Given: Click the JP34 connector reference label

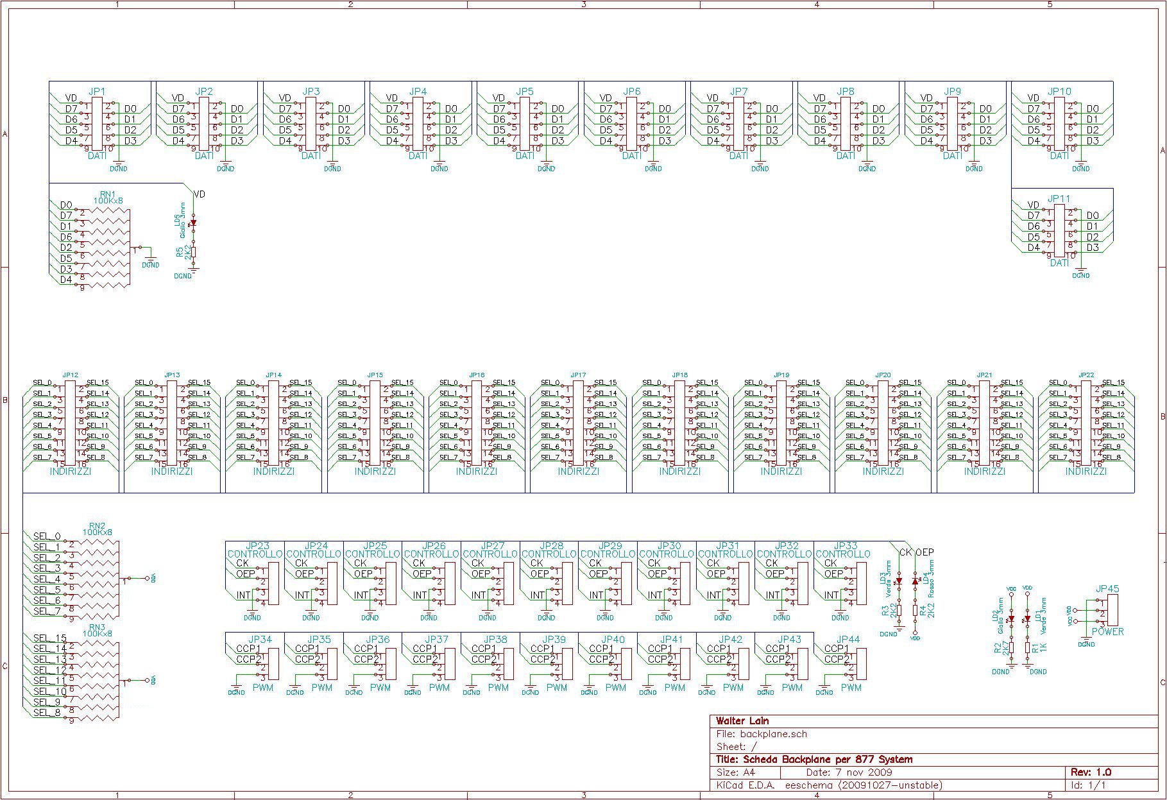Looking at the screenshot, I should (x=260, y=640).
